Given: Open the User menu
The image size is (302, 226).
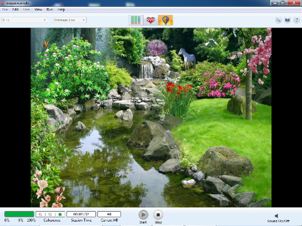Looking at the screenshot, I should 26,9.
